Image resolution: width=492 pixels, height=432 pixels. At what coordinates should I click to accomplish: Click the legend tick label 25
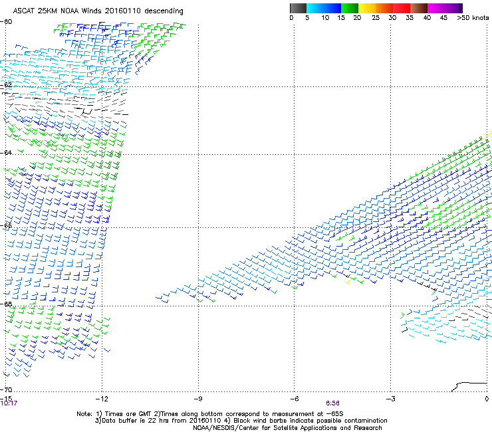(376, 18)
